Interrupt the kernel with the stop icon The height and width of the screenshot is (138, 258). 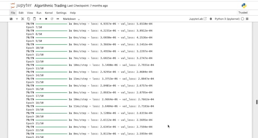tap(46, 19)
